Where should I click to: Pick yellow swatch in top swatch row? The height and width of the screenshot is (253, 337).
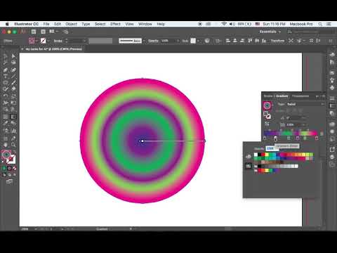coord(267,155)
